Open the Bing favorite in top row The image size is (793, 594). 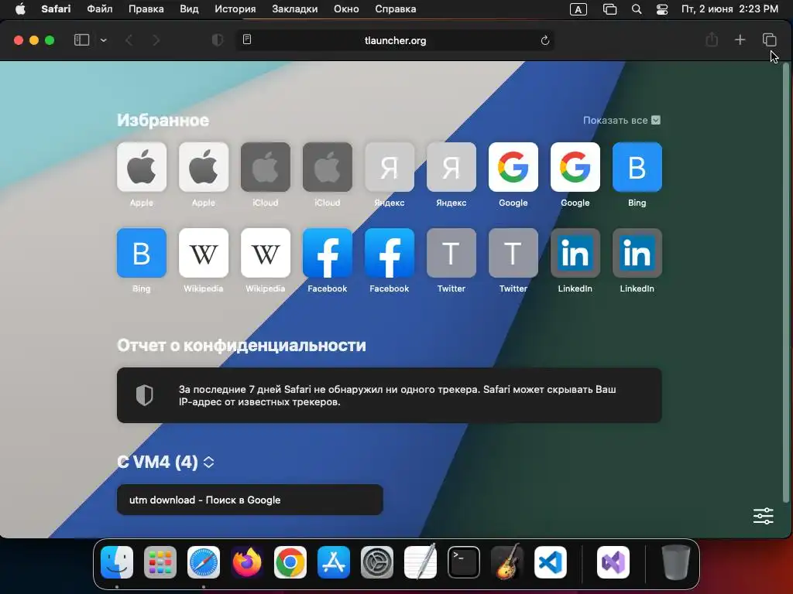click(637, 167)
